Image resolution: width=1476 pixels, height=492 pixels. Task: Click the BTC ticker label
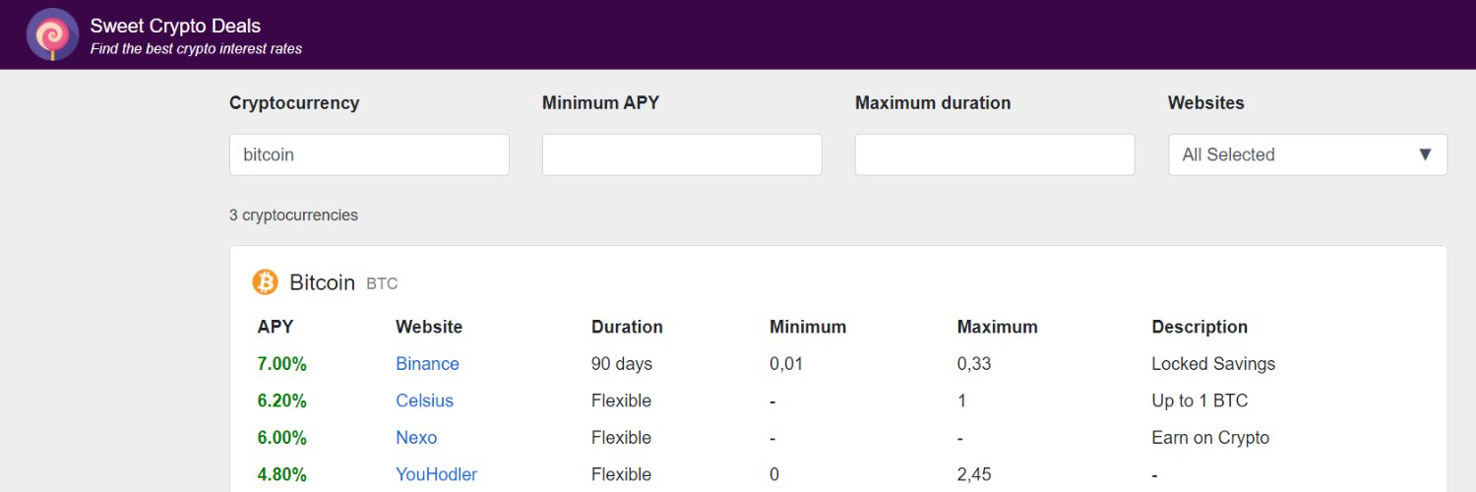382,284
